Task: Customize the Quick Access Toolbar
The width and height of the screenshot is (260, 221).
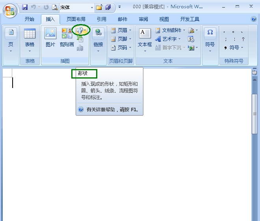Action: click(119, 7)
